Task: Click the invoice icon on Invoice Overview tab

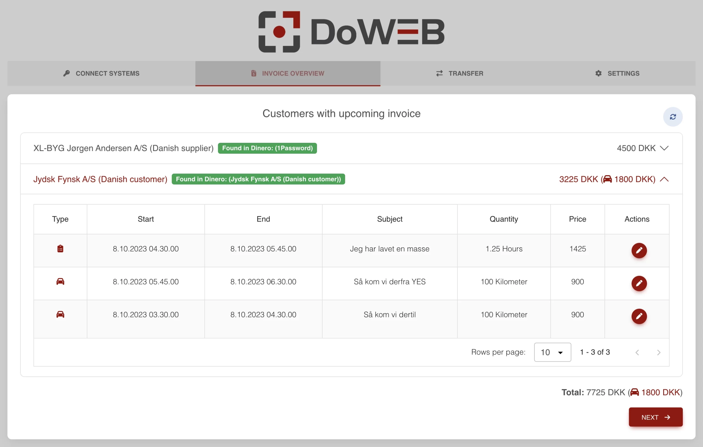Action: (254, 73)
